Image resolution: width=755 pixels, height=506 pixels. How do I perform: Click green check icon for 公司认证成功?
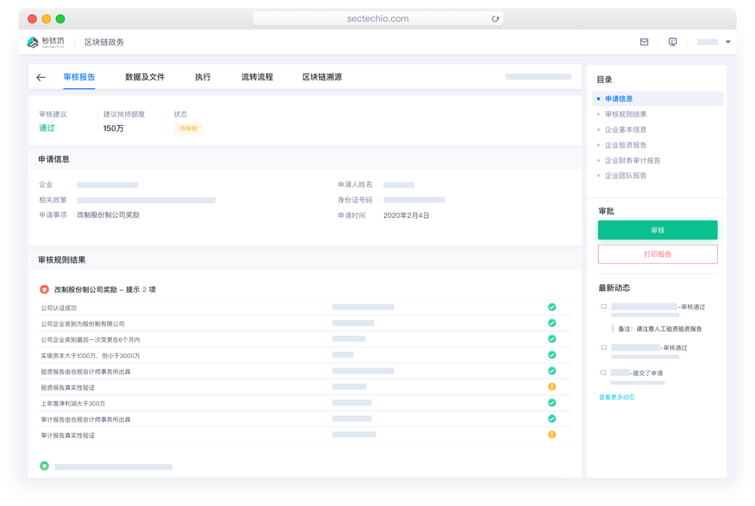click(x=552, y=307)
